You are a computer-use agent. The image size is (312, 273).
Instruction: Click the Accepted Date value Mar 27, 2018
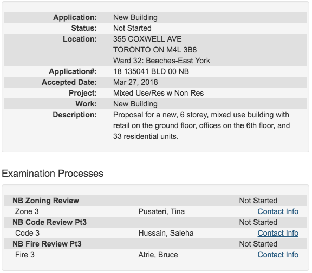[135, 82]
